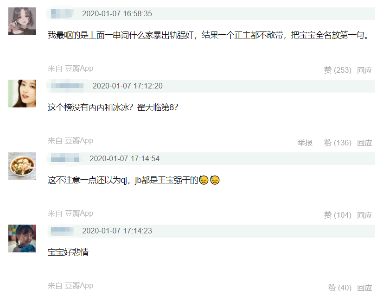The height and width of the screenshot is (295, 383).
Task: Click the first sweating emoji in comment
Action: pyautogui.click(x=204, y=180)
